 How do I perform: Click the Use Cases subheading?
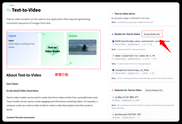click(12, 84)
